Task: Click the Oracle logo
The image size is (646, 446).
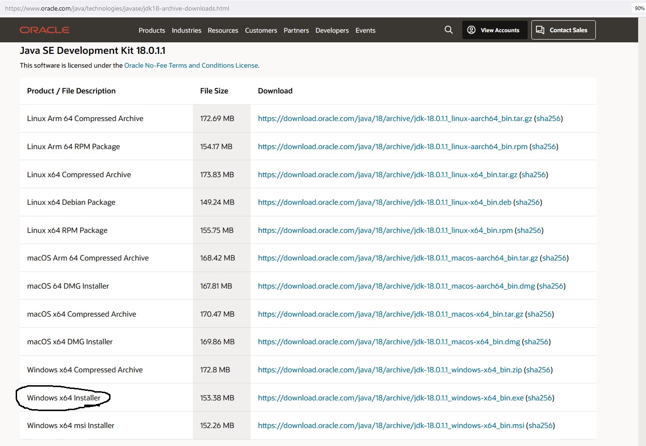Action: click(44, 30)
